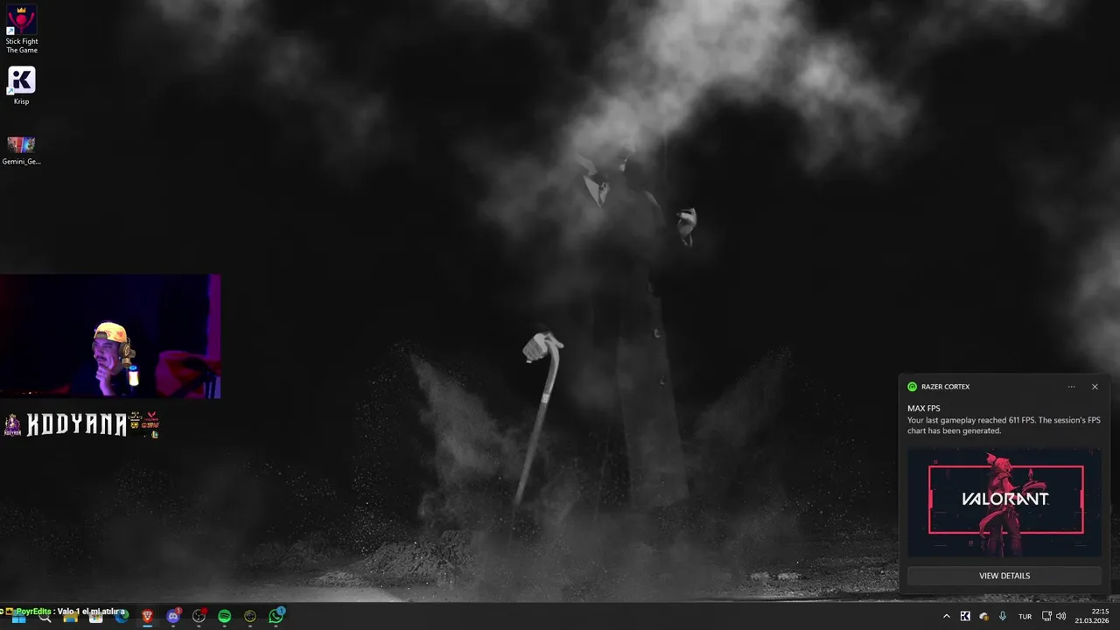Image resolution: width=1120 pixels, height=630 pixels.
Task: Open Microsoft Store from taskbar
Action: point(96,617)
